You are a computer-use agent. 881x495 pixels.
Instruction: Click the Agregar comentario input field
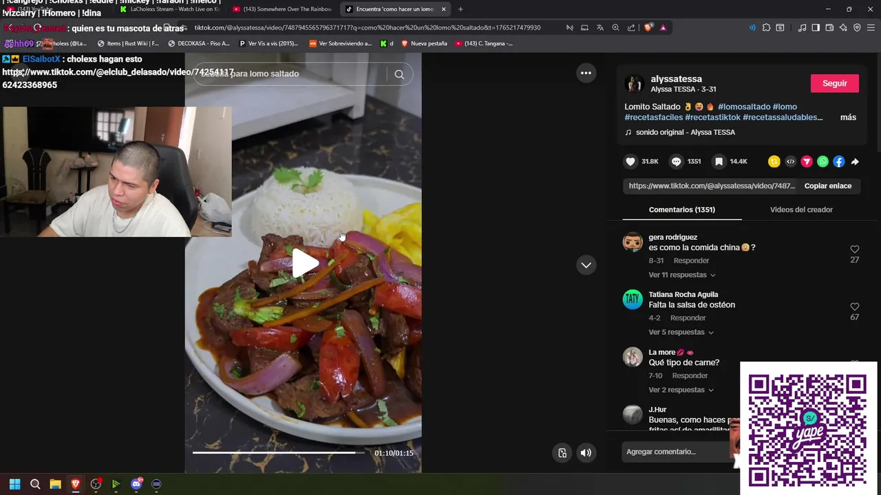pos(677,452)
